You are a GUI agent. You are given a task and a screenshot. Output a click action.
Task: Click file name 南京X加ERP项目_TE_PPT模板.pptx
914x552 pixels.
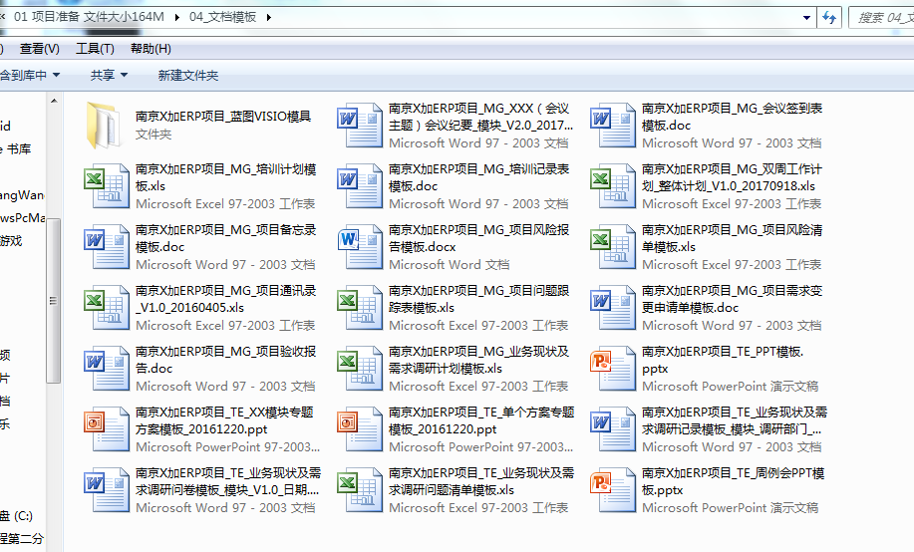723,360
